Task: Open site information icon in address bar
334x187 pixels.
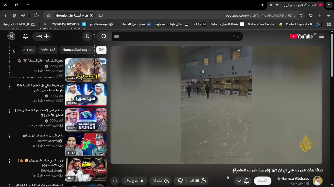Action: (x=300, y=15)
